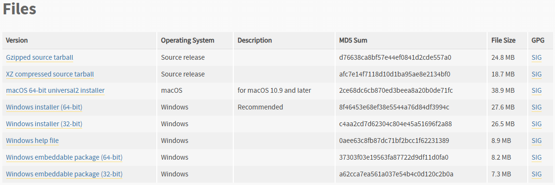The height and width of the screenshot is (185, 555).
Task: Open the Gzipped source tarball link
Action: point(40,57)
